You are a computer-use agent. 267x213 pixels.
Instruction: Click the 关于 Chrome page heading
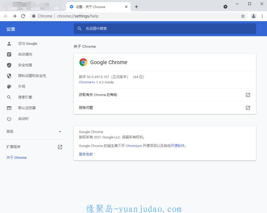point(85,46)
